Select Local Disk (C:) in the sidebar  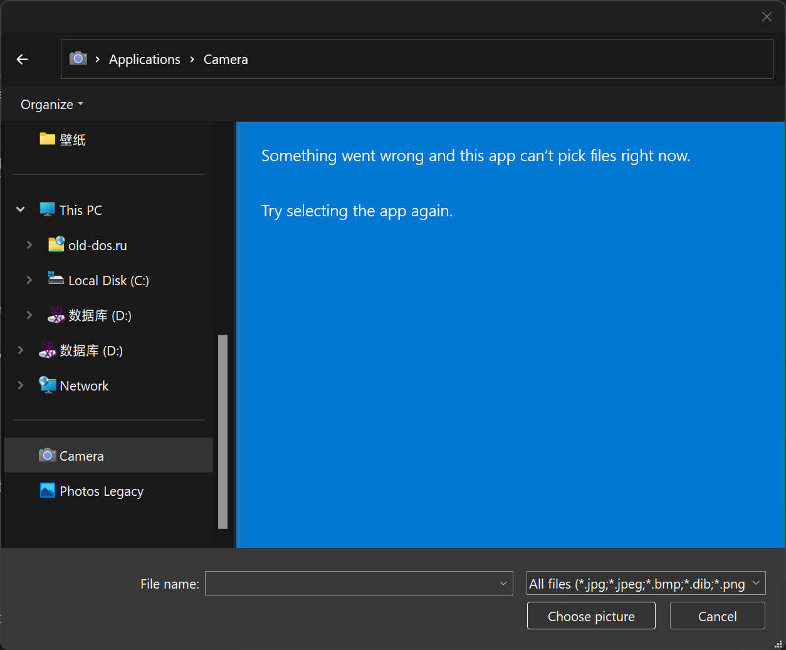pyautogui.click(x=108, y=281)
